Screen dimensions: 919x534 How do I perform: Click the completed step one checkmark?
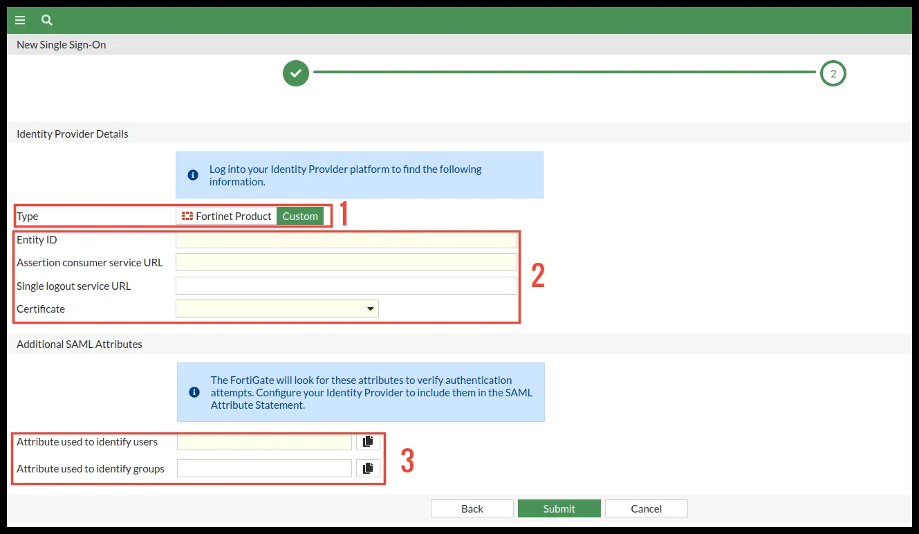click(x=296, y=73)
